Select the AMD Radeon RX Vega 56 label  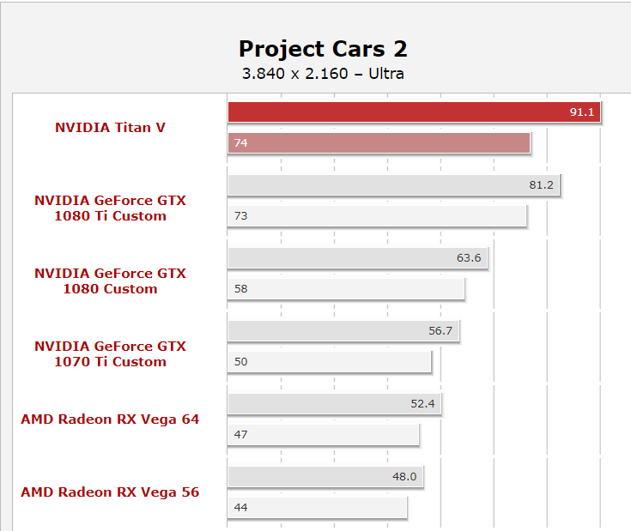pos(110,492)
